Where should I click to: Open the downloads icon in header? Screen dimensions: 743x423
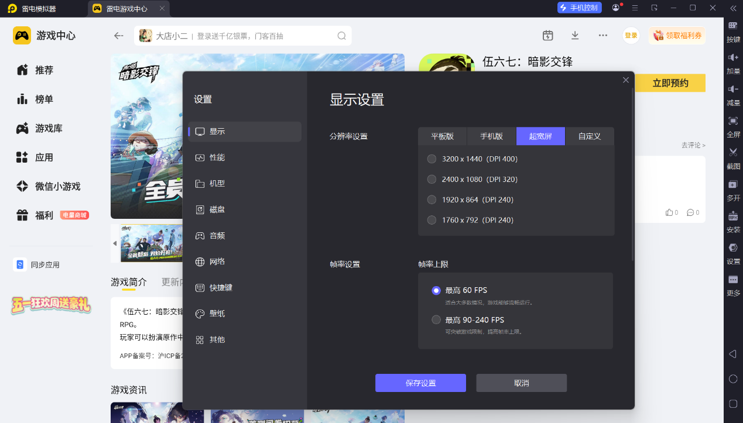pyautogui.click(x=575, y=35)
